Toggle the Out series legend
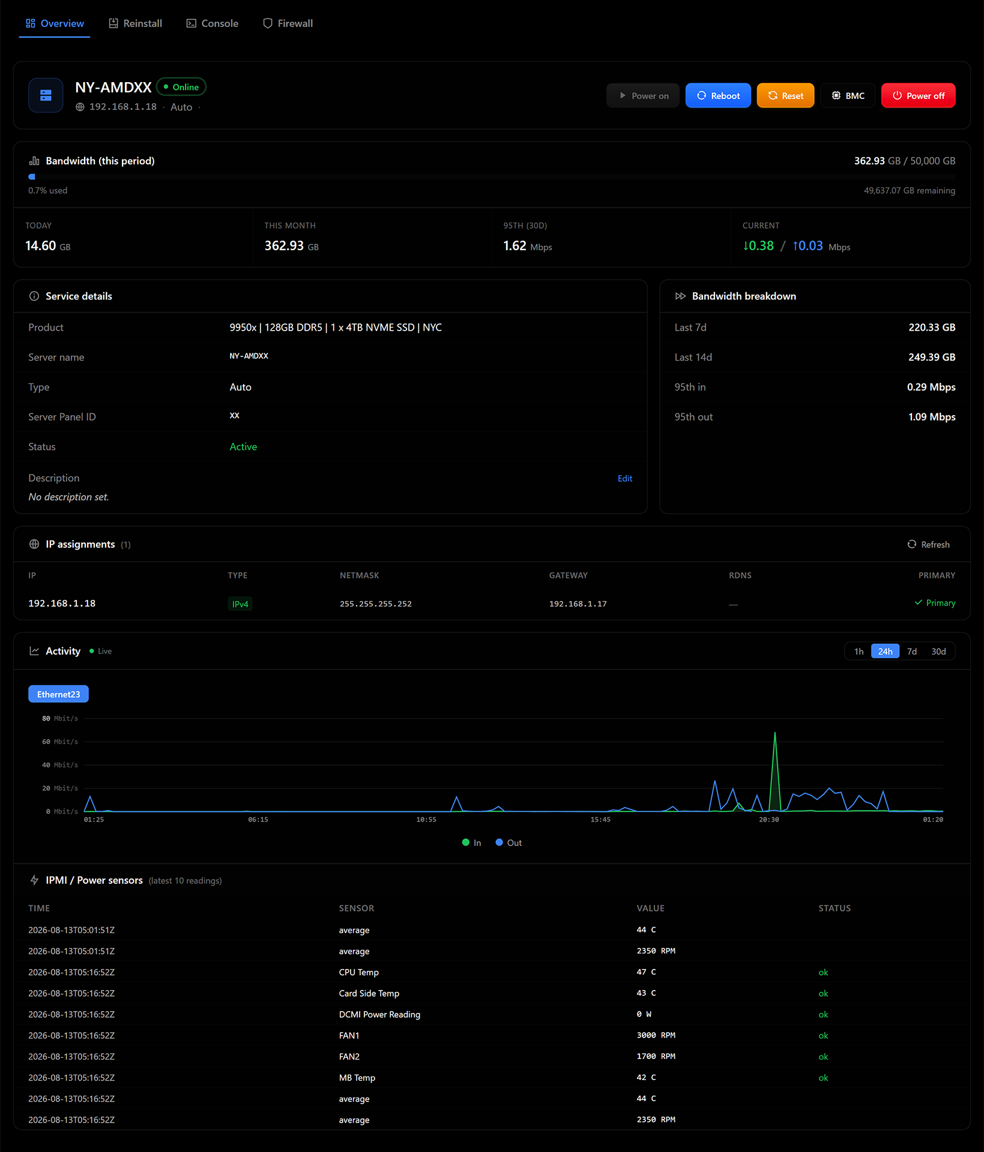Viewport: 984px width, 1152px height. pos(509,842)
